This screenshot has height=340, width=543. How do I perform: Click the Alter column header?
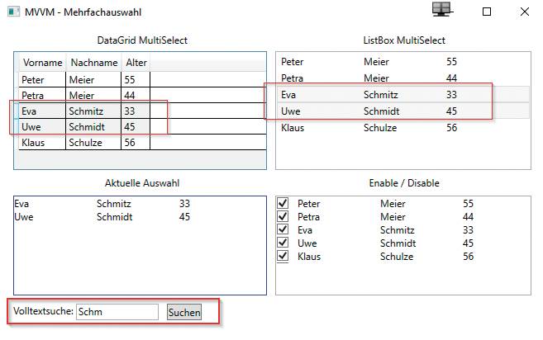tap(136, 63)
